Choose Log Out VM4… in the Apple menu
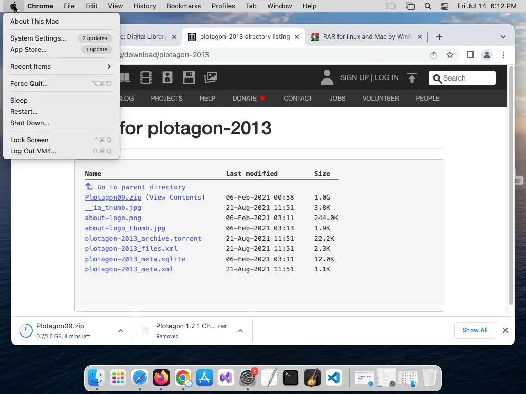This screenshot has width=526, height=394. 61,151
